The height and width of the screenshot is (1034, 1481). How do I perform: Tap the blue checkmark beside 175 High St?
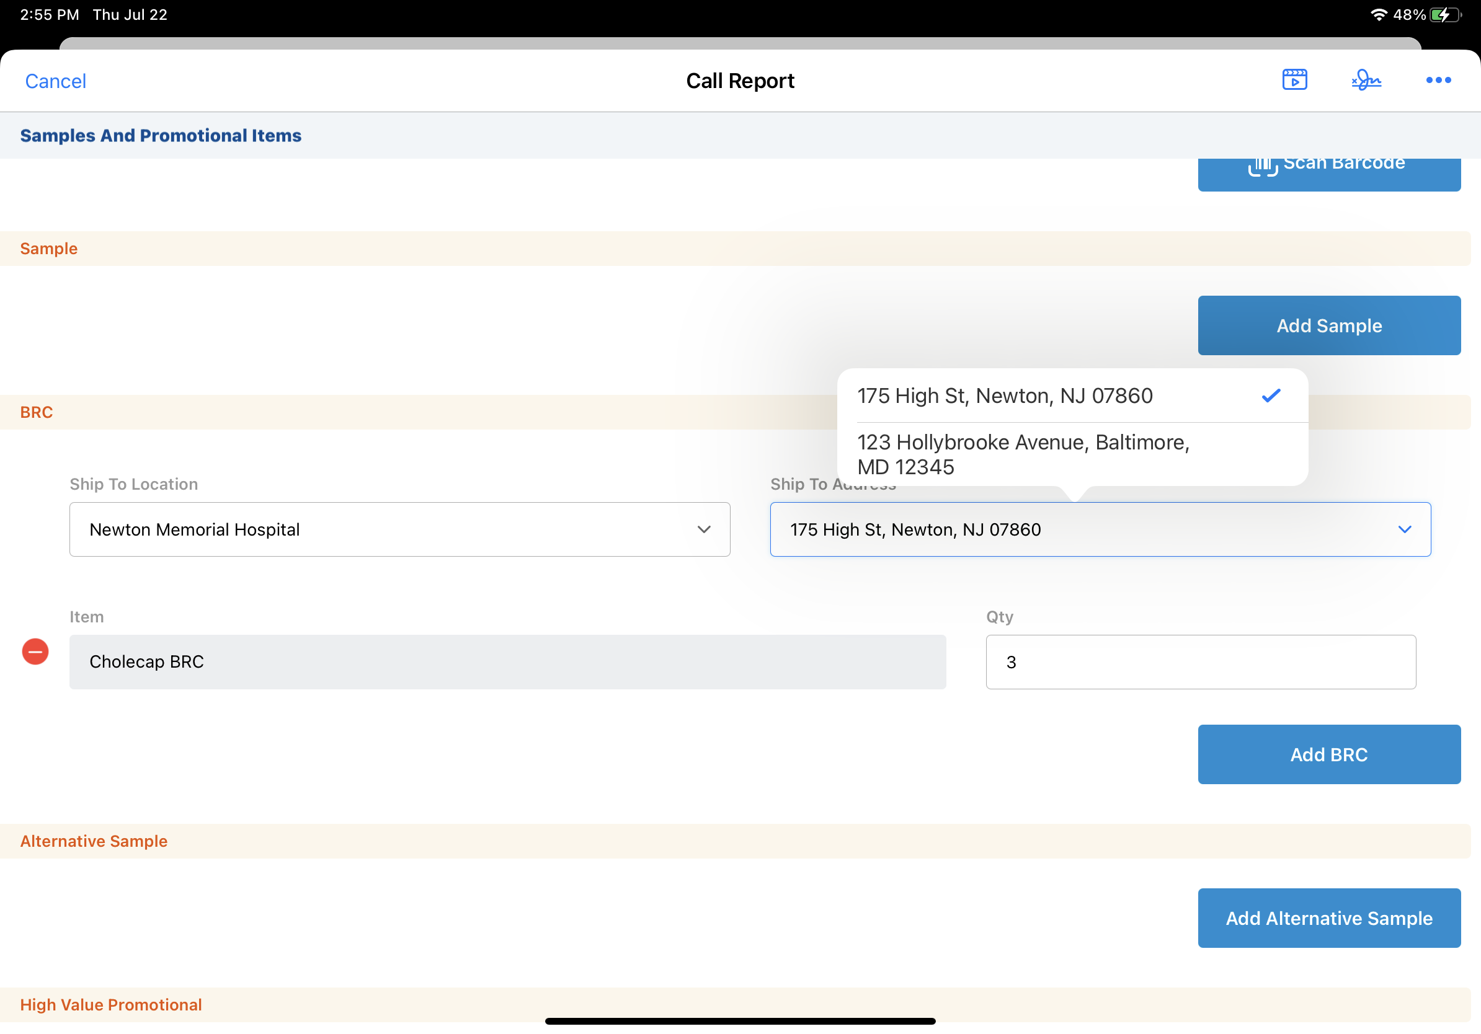pyautogui.click(x=1270, y=395)
